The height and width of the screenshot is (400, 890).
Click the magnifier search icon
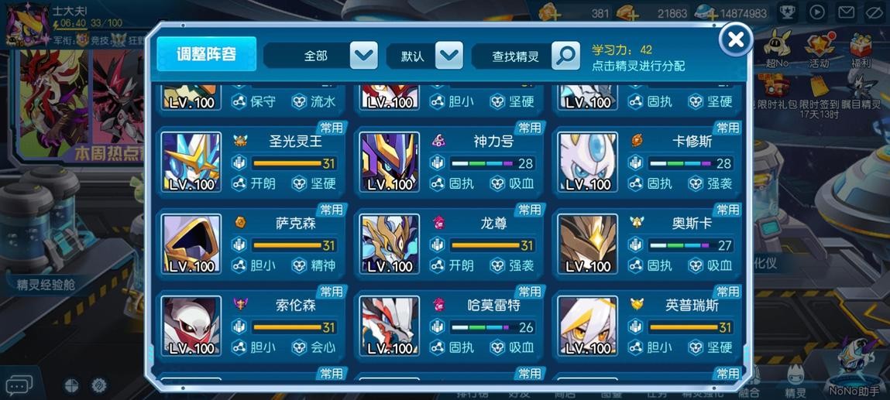tap(566, 56)
